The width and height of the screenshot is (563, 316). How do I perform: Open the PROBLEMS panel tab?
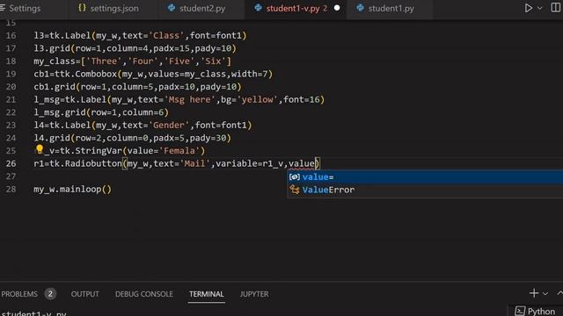pyautogui.click(x=19, y=294)
